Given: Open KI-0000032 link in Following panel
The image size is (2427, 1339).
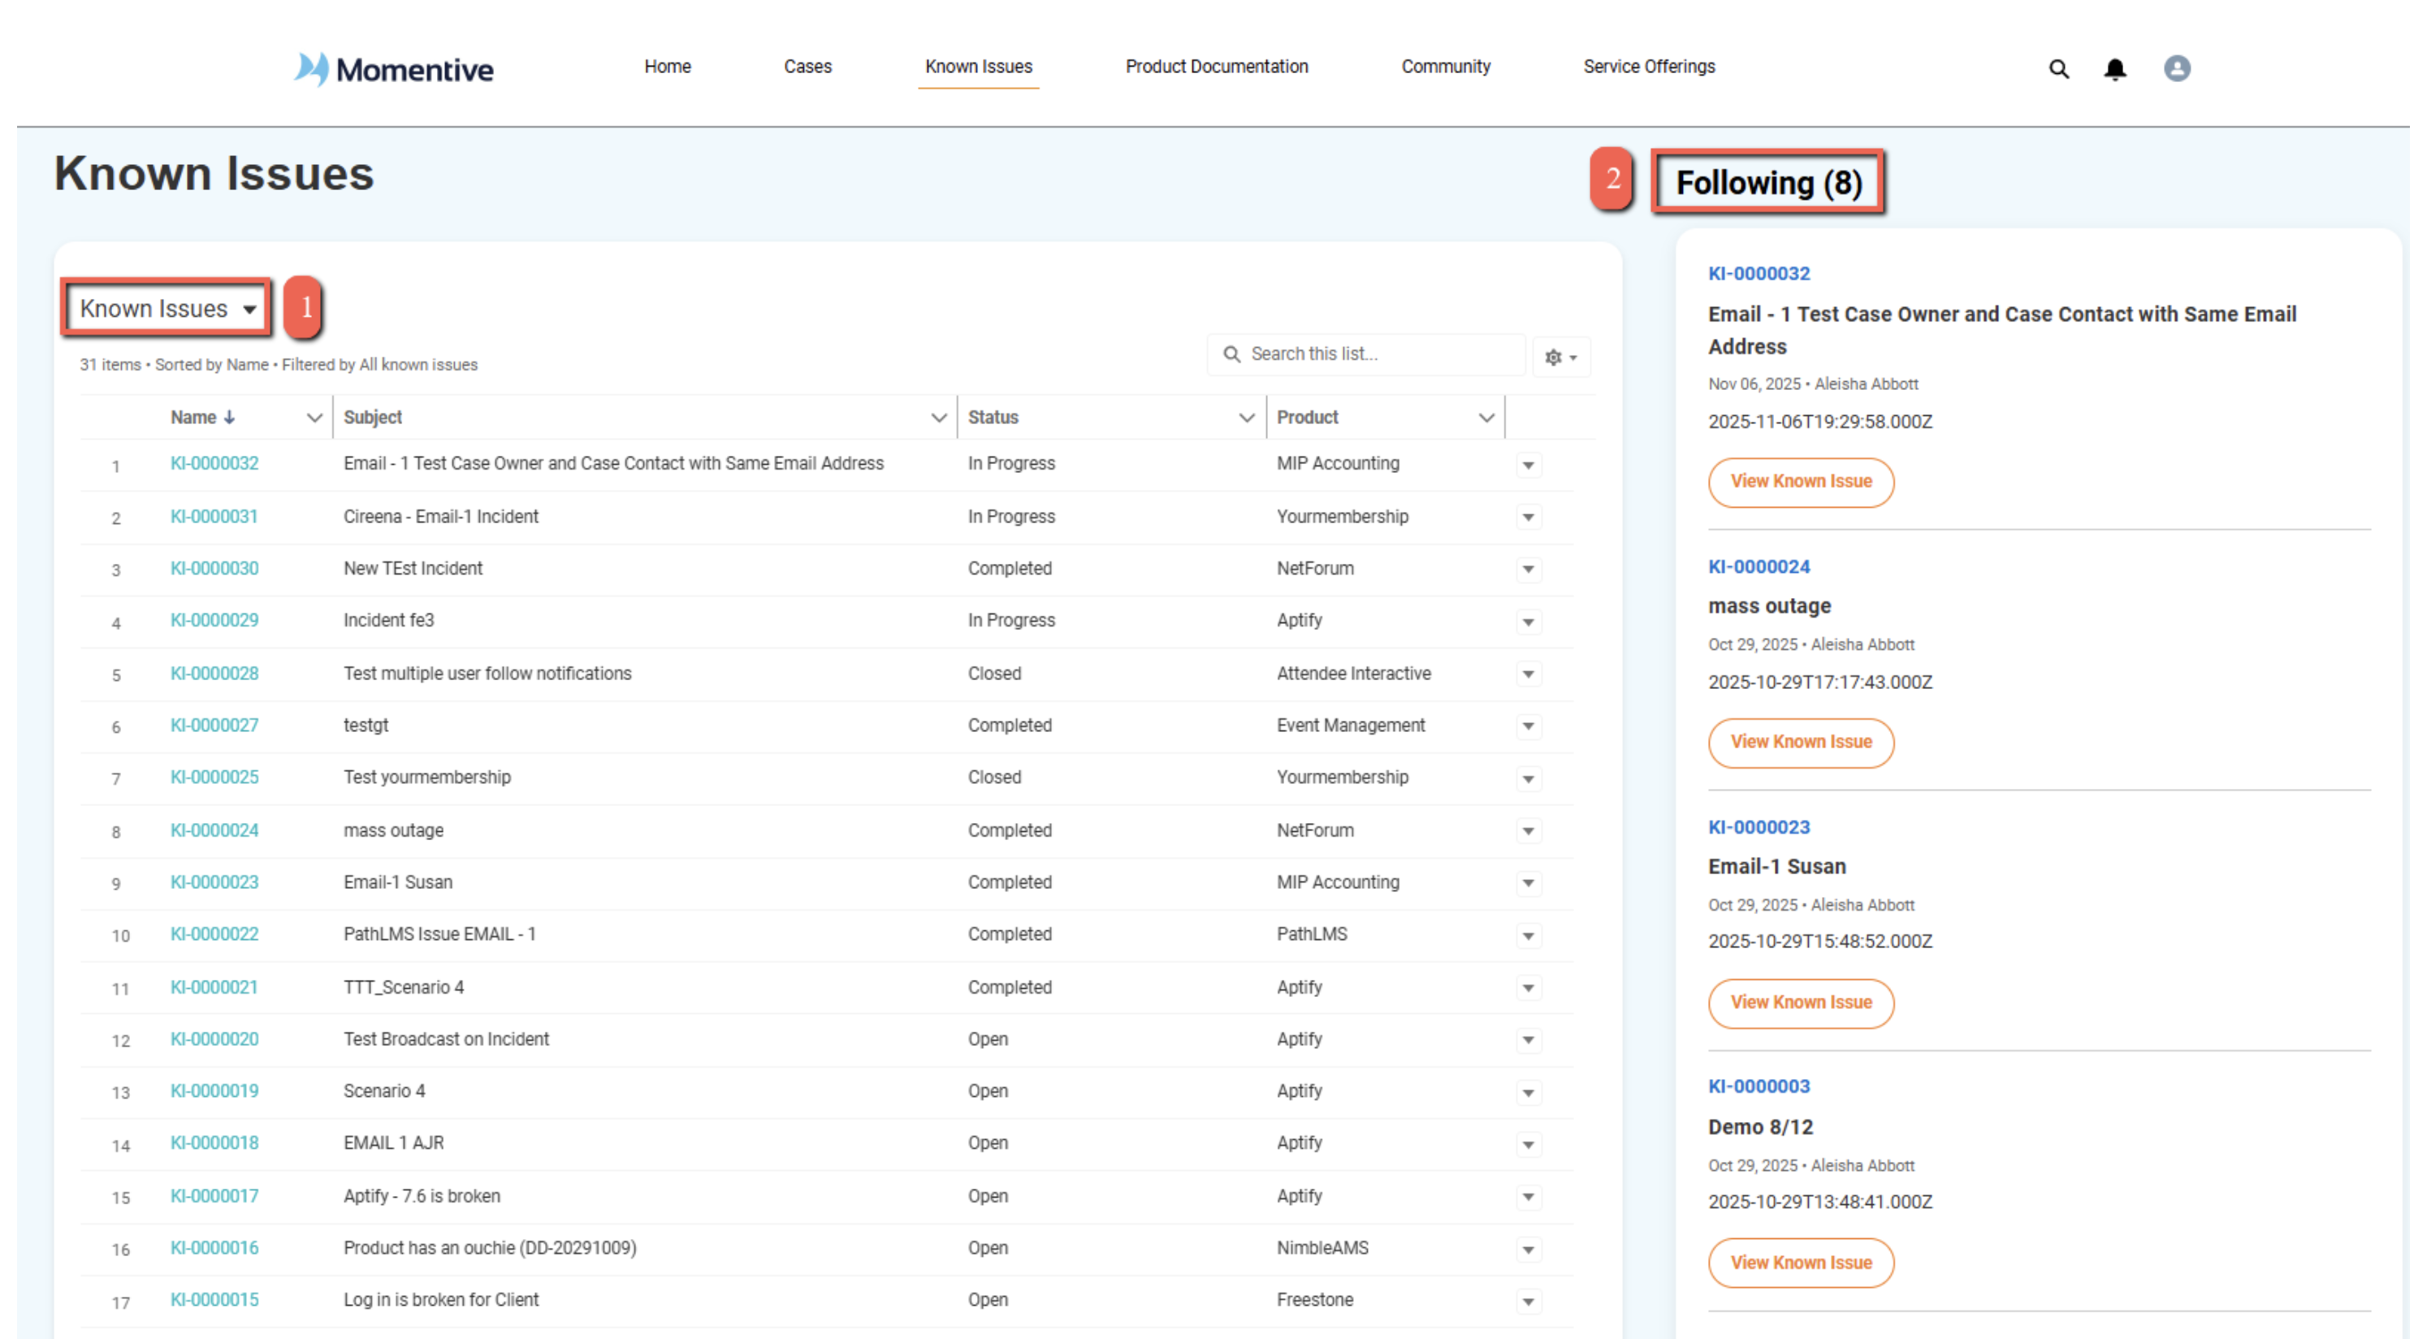Looking at the screenshot, I should click(1758, 273).
